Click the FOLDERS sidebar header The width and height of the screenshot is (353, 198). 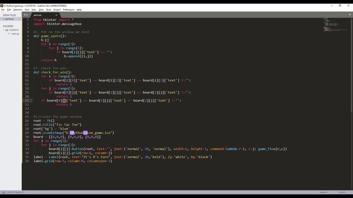point(8,26)
